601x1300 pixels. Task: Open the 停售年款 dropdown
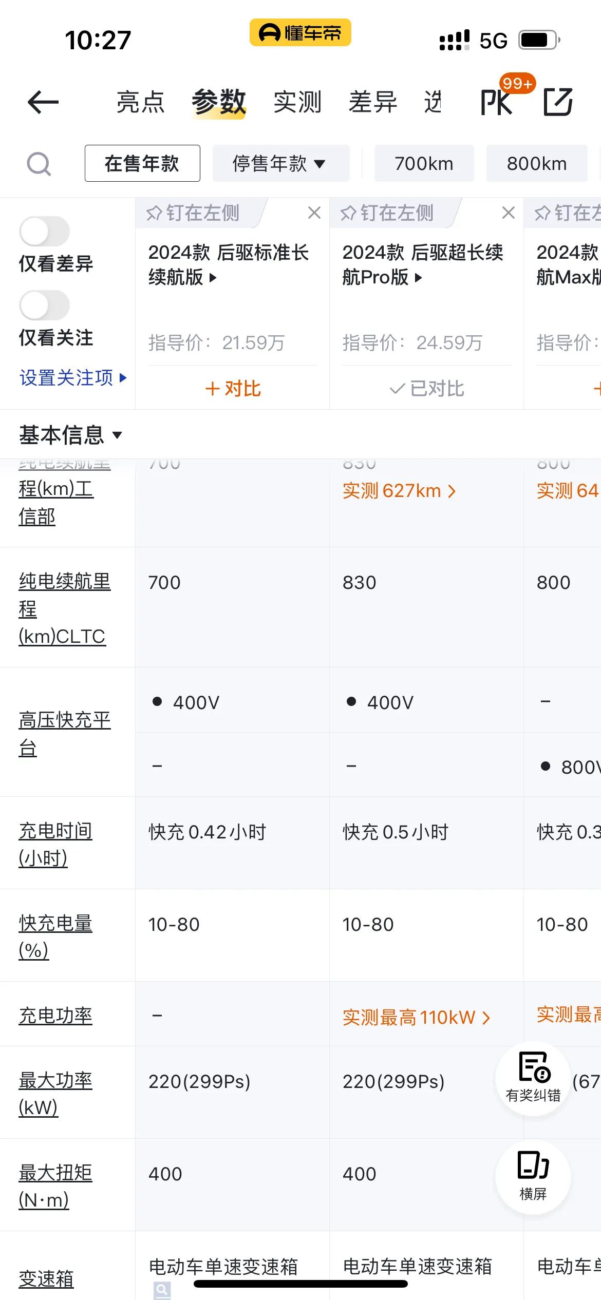click(x=280, y=164)
